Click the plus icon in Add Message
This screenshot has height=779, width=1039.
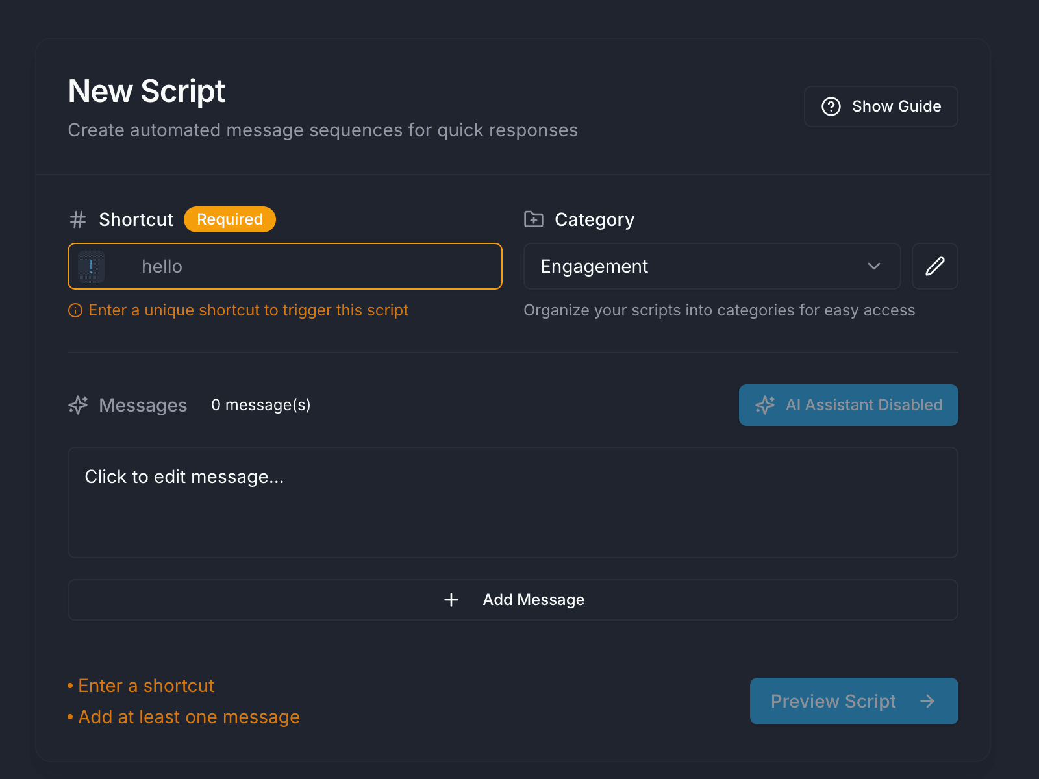451,600
